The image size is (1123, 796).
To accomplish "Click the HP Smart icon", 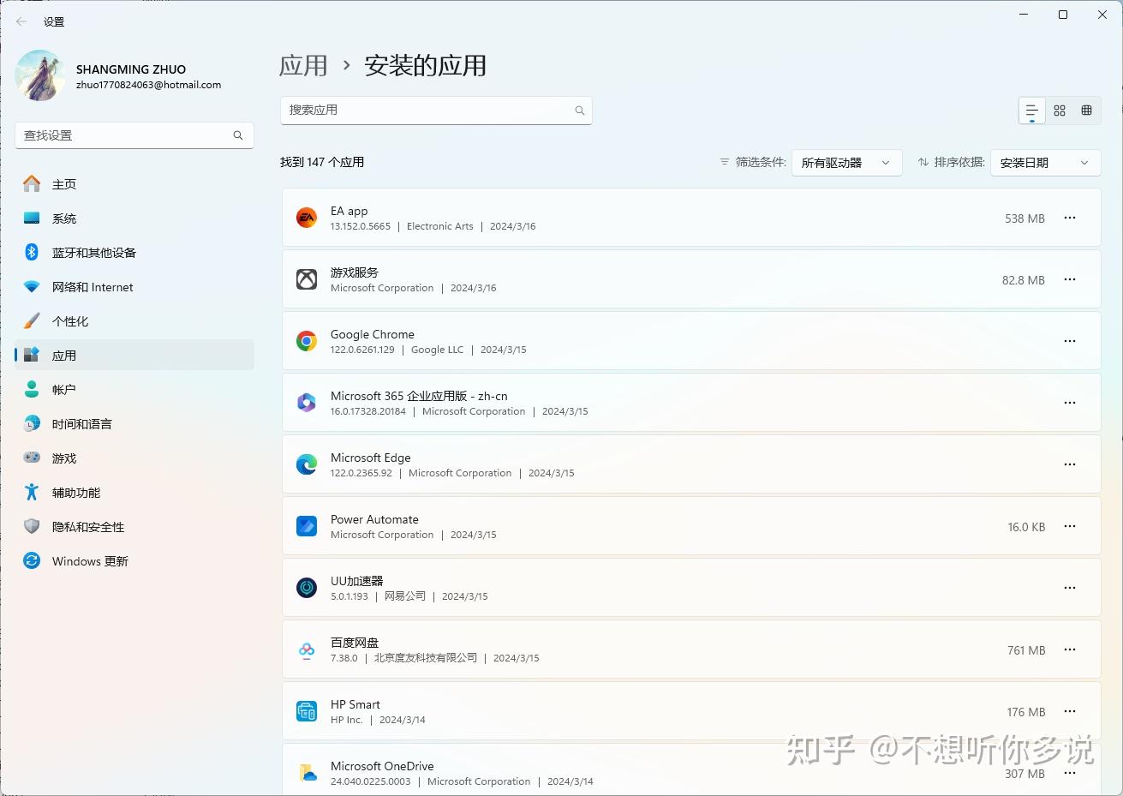I will pos(307,711).
